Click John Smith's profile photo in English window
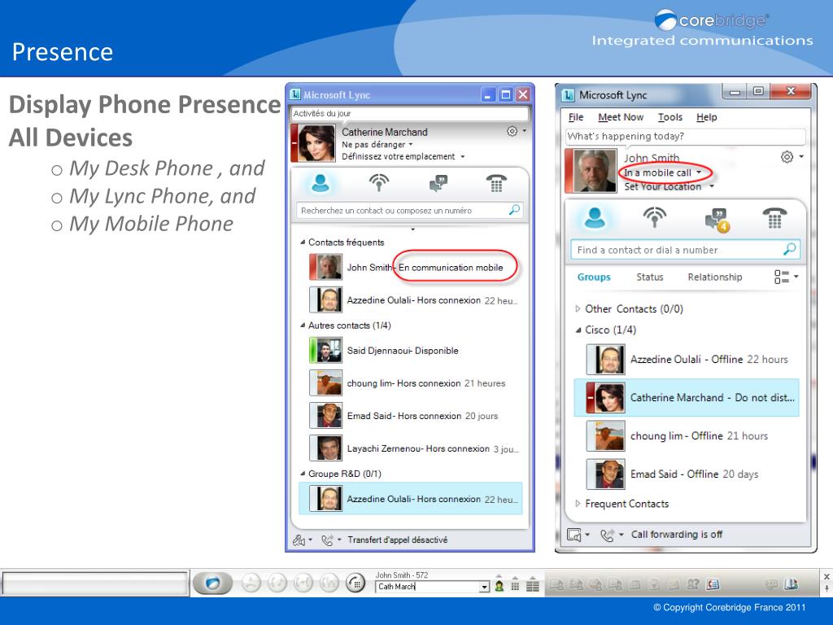 595,171
